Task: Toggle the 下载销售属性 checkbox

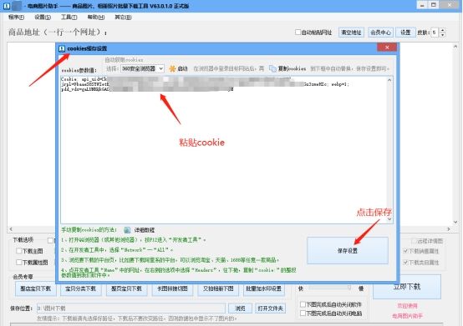Action: coord(405,251)
